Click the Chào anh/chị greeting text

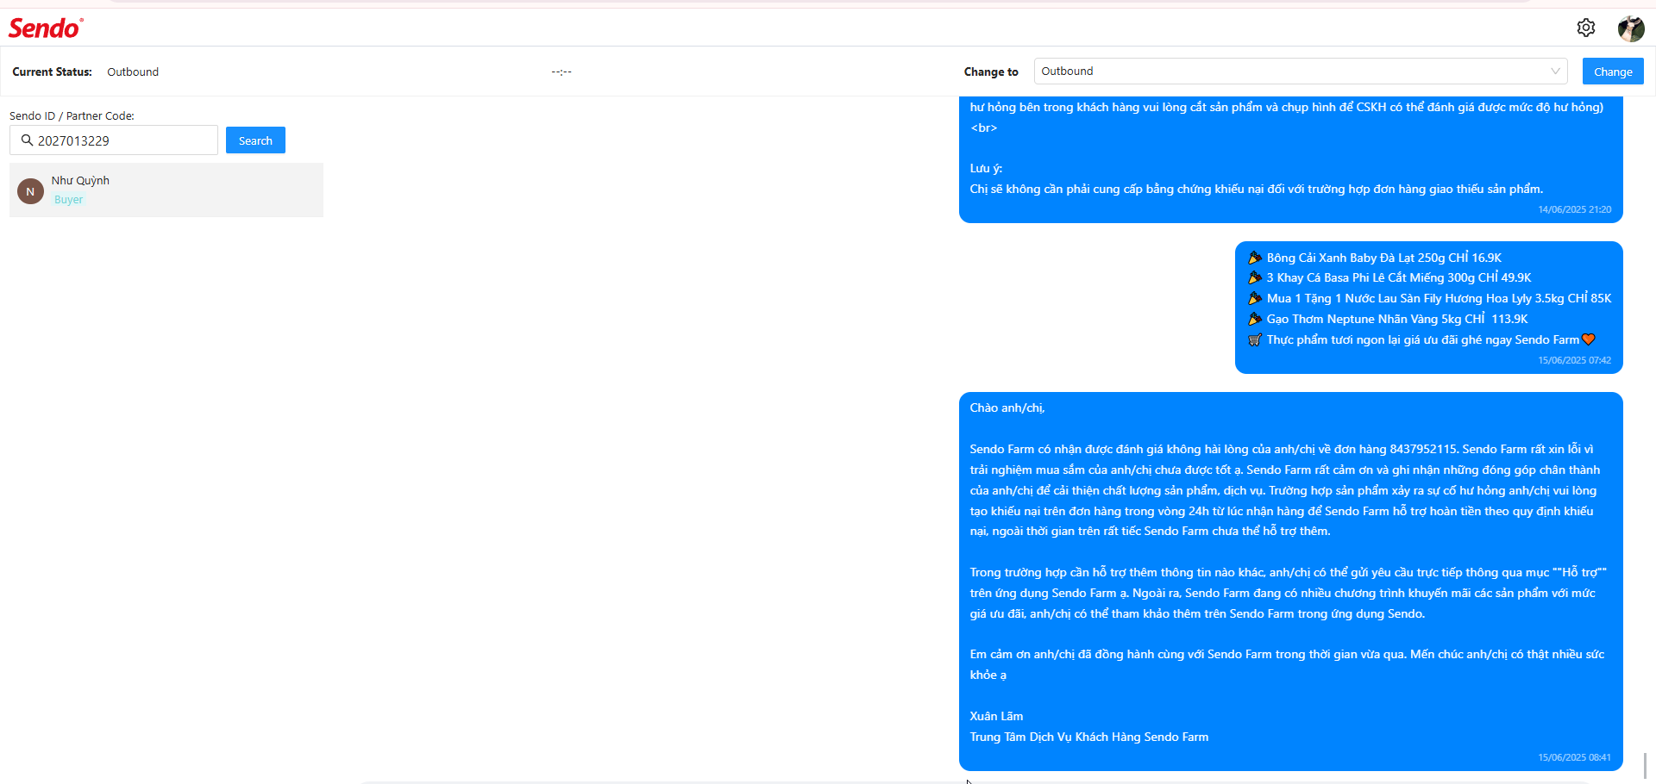coord(1007,408)
